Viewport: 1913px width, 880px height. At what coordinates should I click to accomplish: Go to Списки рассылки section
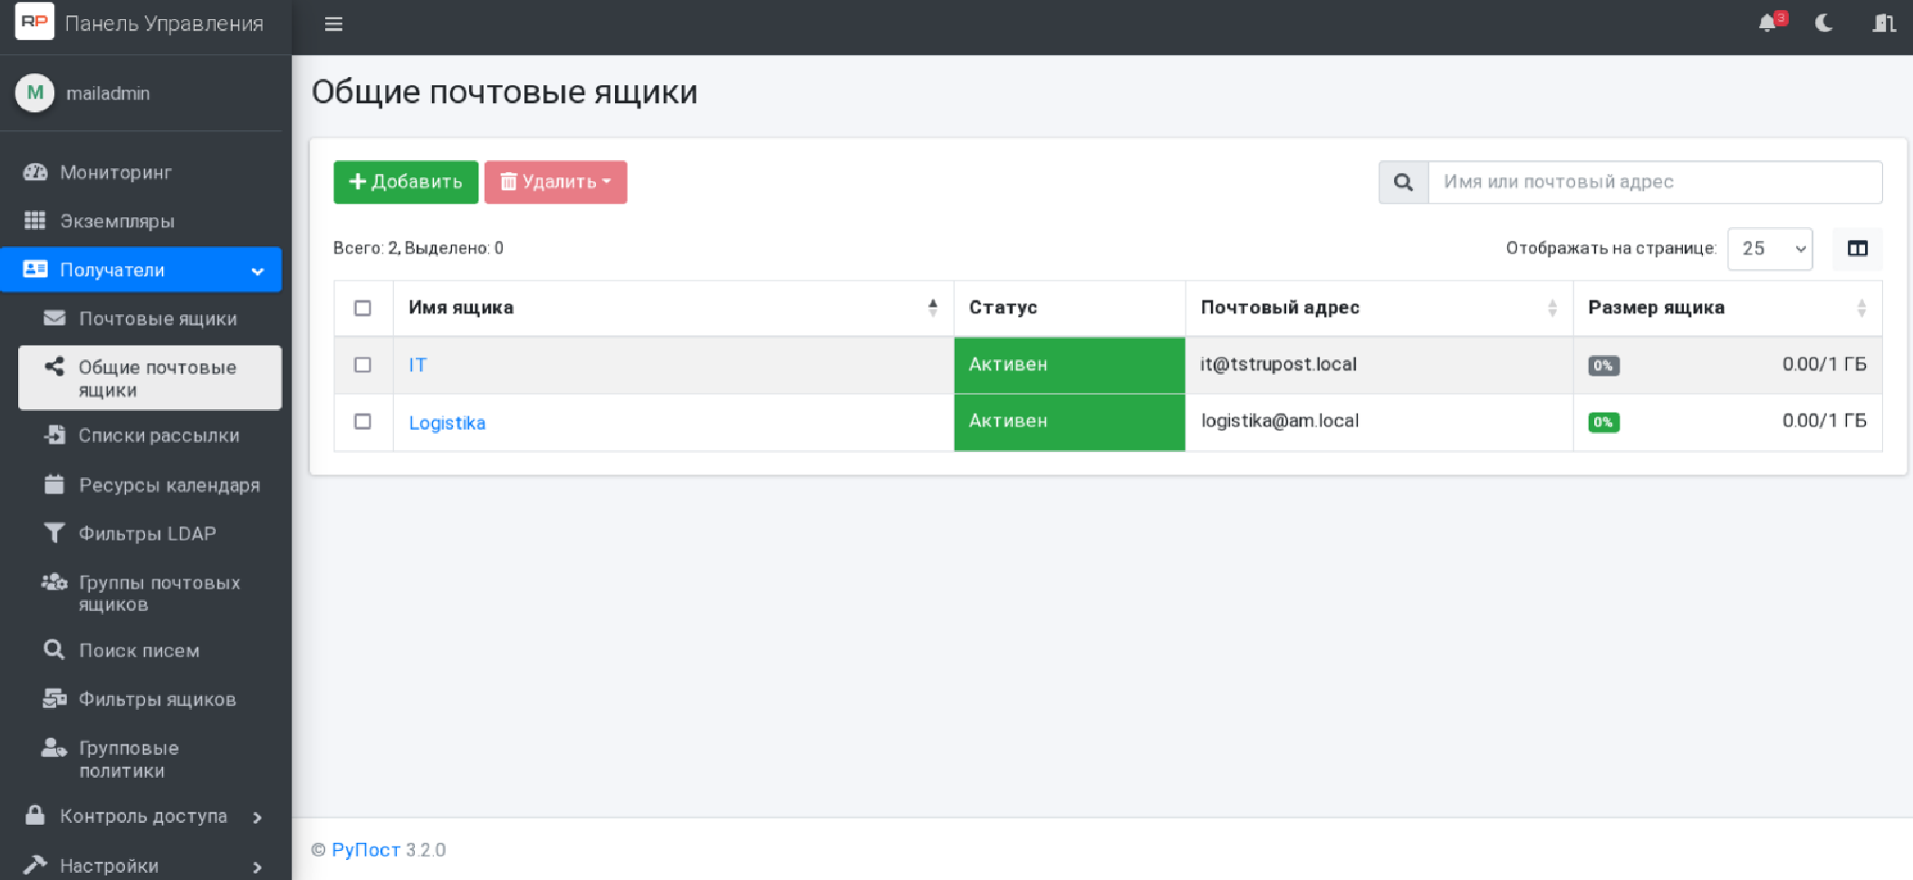159,435
